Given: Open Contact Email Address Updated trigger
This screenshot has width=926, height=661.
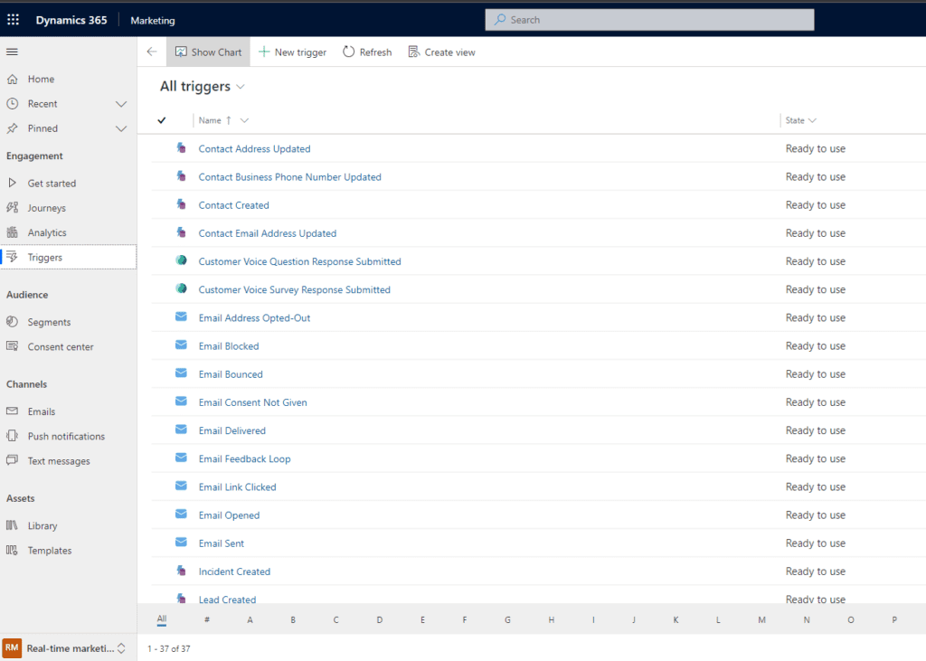Looking at the screenshot, I should [x=268, y=233].
